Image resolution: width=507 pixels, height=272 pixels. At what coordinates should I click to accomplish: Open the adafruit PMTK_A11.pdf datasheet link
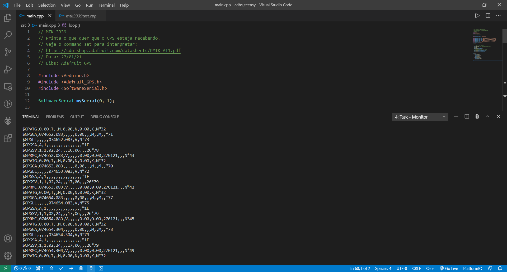pos(113,50)
